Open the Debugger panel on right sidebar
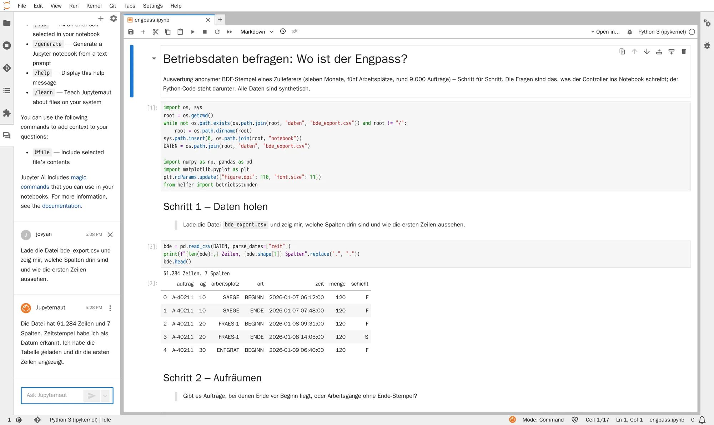The height and width of the screenshot is (425, 714). click(707, 46)
